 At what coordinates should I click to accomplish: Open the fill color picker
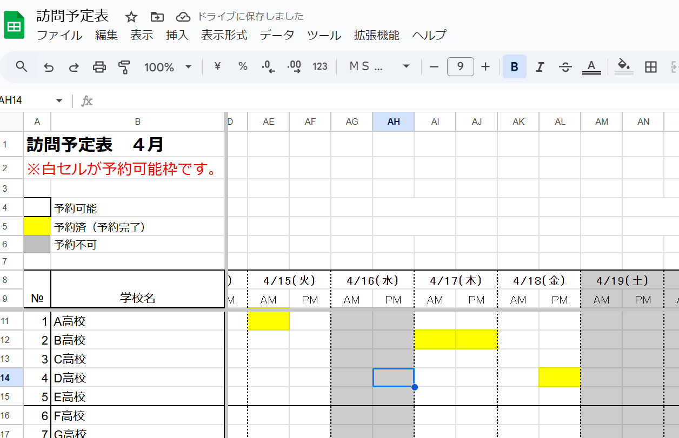click(x=623, y=66)
